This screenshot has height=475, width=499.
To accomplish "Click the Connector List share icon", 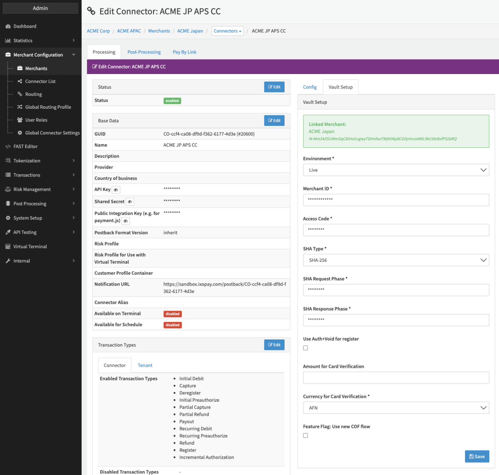I will 20,81.
